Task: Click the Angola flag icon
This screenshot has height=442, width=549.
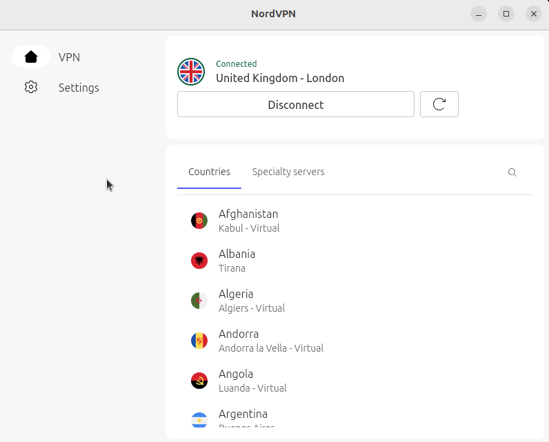Action: 199,381
